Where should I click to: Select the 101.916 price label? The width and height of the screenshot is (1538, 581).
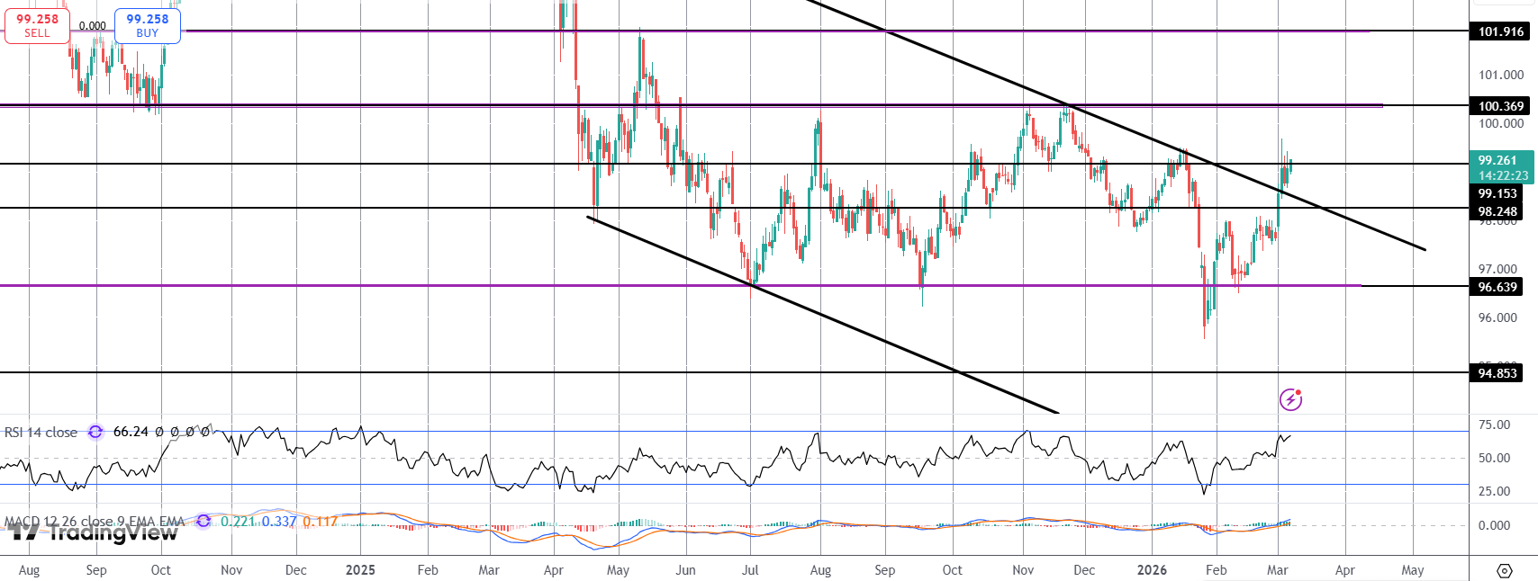click(x=1500, y=31)
